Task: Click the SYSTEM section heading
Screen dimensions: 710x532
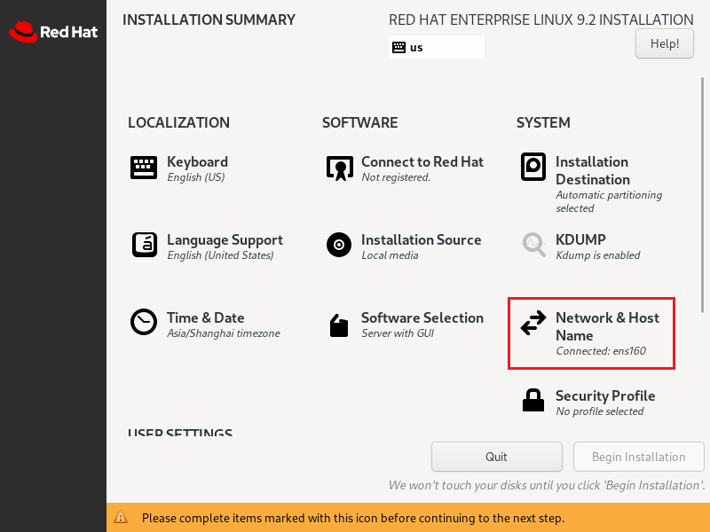Action: [x=543, y=122]
